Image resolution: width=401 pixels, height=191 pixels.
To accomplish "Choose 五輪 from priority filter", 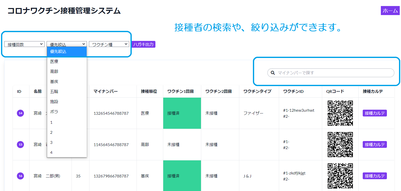I will pos(67,92).
